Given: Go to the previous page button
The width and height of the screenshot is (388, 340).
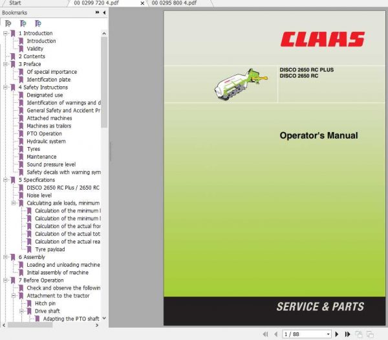Looking at the screenshot, I should [276, 334].
